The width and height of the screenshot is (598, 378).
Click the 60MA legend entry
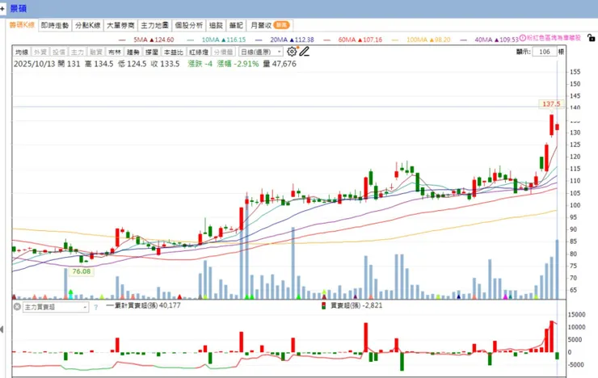click(x=353, y=40)
